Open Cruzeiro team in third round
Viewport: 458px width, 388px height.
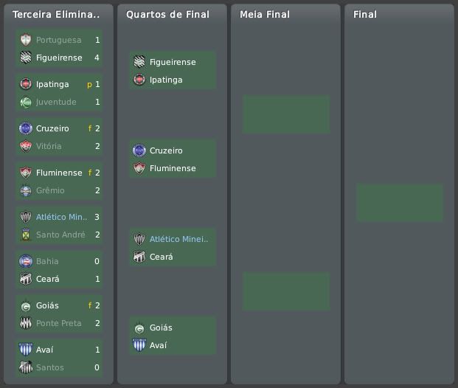(x=52, y=128)
